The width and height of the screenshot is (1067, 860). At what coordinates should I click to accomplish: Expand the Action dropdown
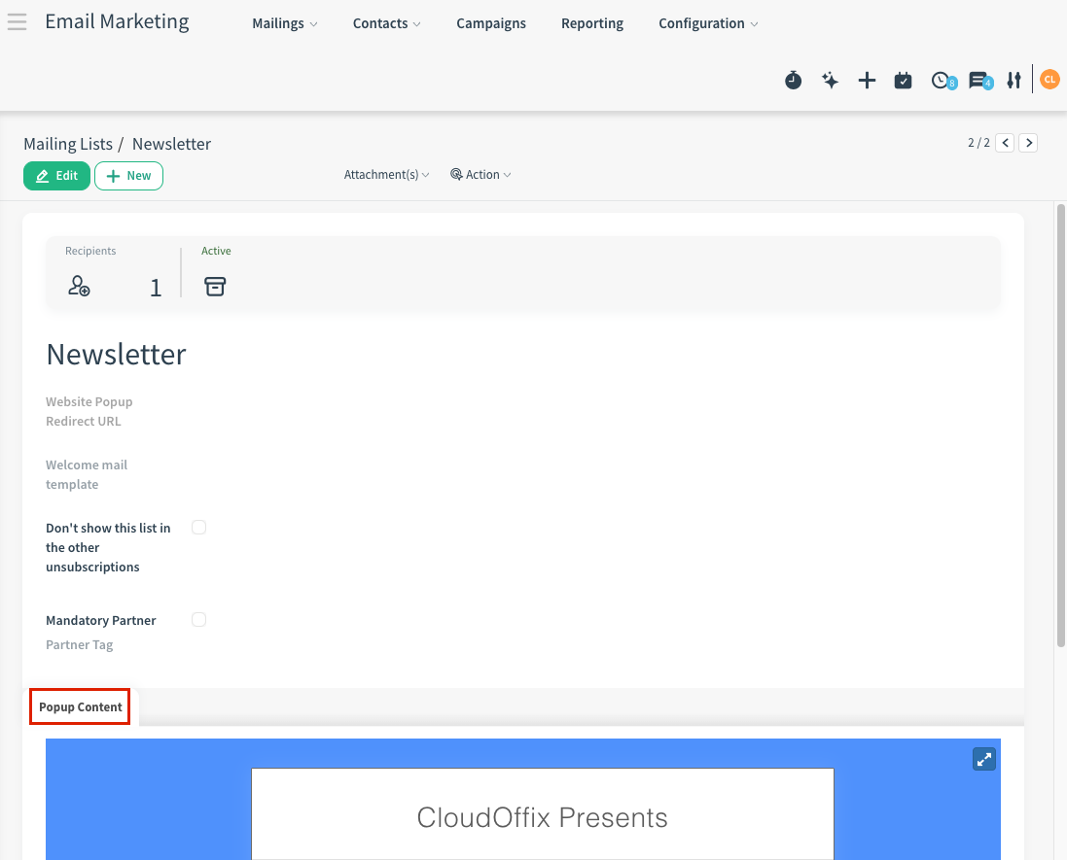coord(480,175)
